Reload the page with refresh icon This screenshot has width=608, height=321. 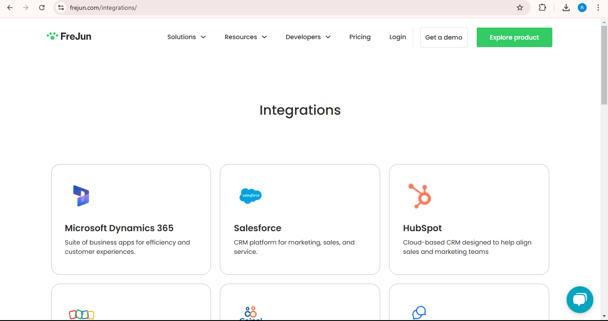pyautogui.click(x=42, y=8)
